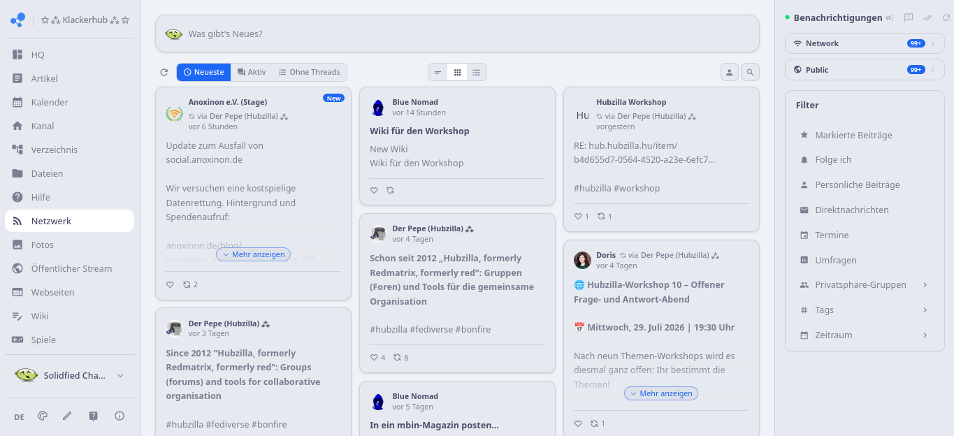Click the person filter button

pyautogui.click(x=730, y=72)
